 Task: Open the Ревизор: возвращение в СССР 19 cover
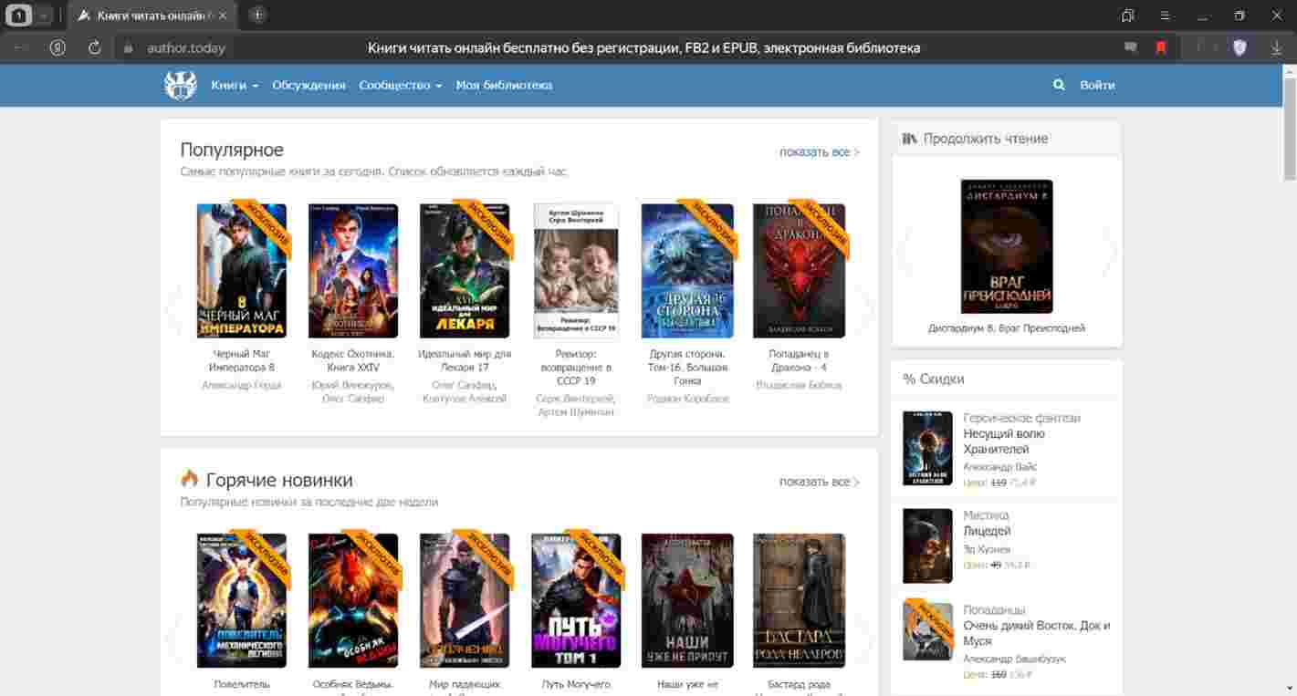coord(576,271)
